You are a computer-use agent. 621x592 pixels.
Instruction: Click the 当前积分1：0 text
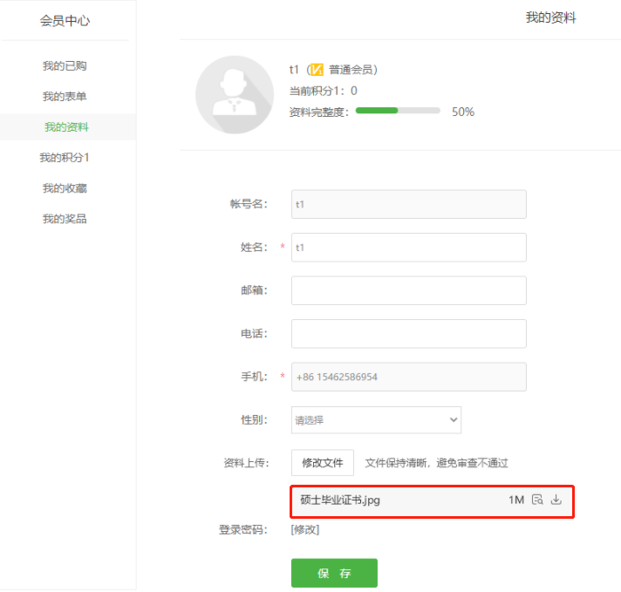[x=324, y=91]
